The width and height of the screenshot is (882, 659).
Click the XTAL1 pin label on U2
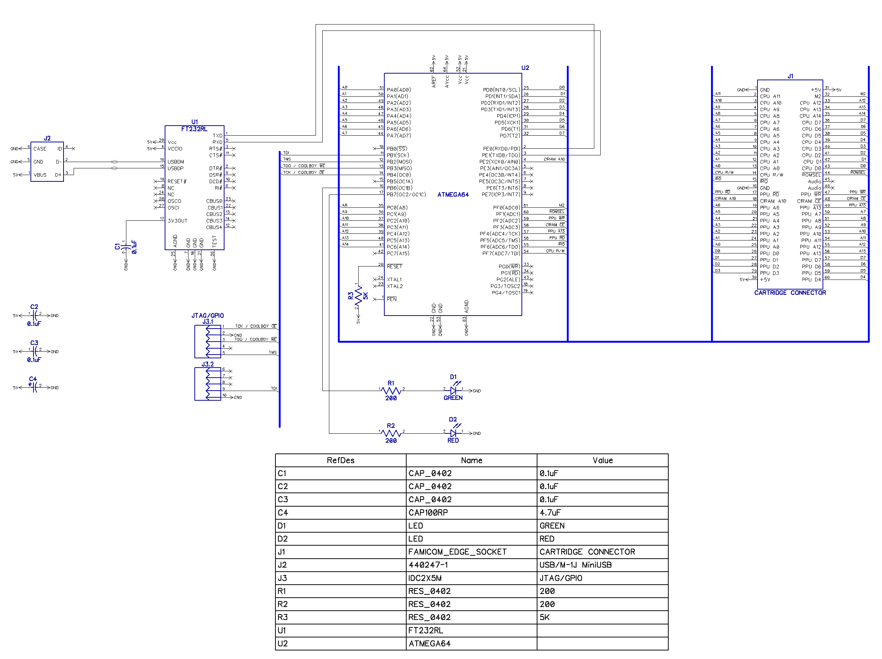point(394,280)
